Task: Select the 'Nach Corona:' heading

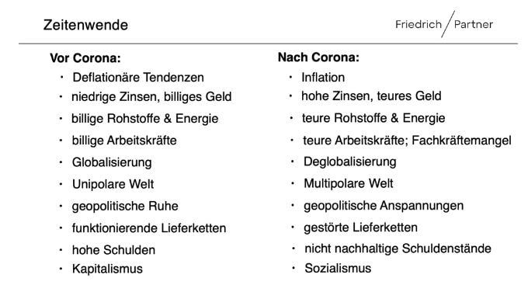Action: point(318,57)
